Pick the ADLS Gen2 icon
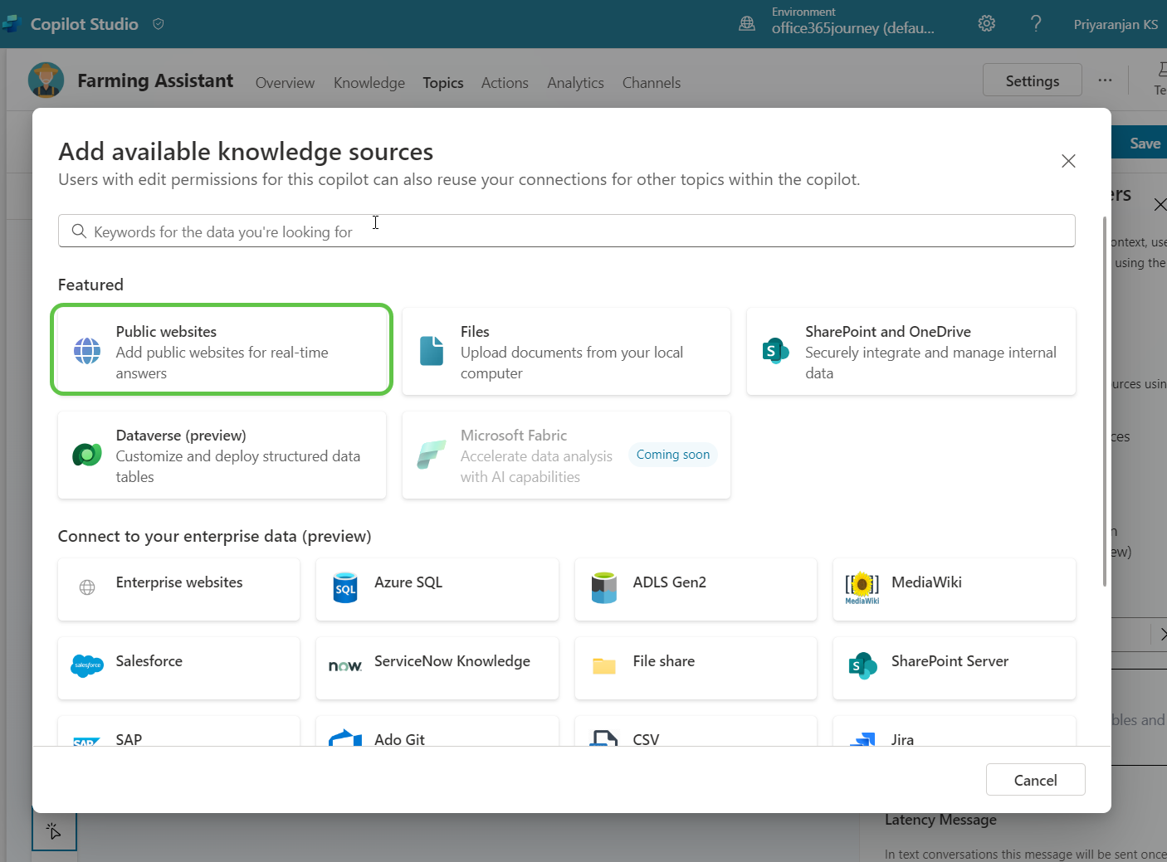This screenshot has height=862, width=1167. point(604,588)
